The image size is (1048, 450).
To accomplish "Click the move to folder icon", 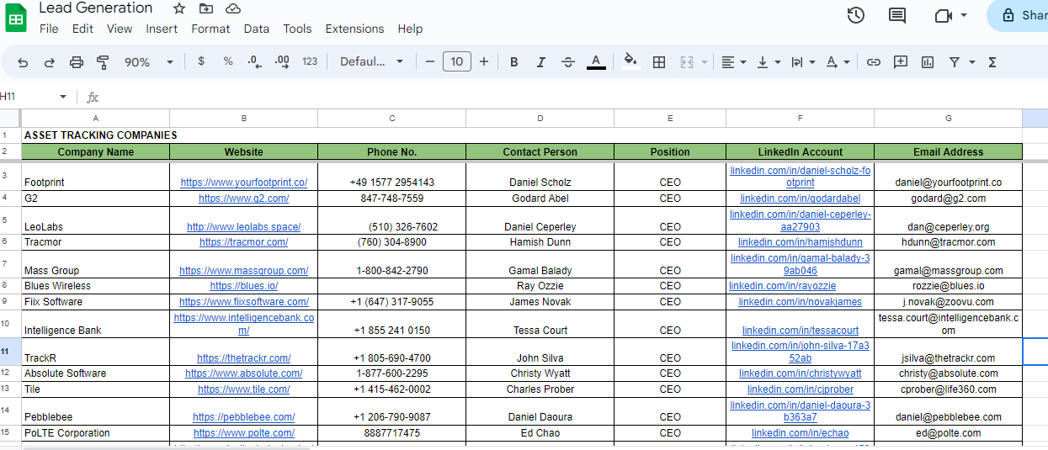I will point(206,8).
